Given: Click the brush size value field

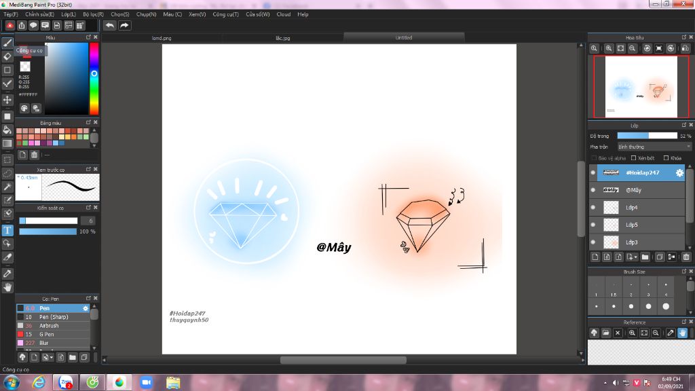Looking at the screenshot, I should coord(88,221).
